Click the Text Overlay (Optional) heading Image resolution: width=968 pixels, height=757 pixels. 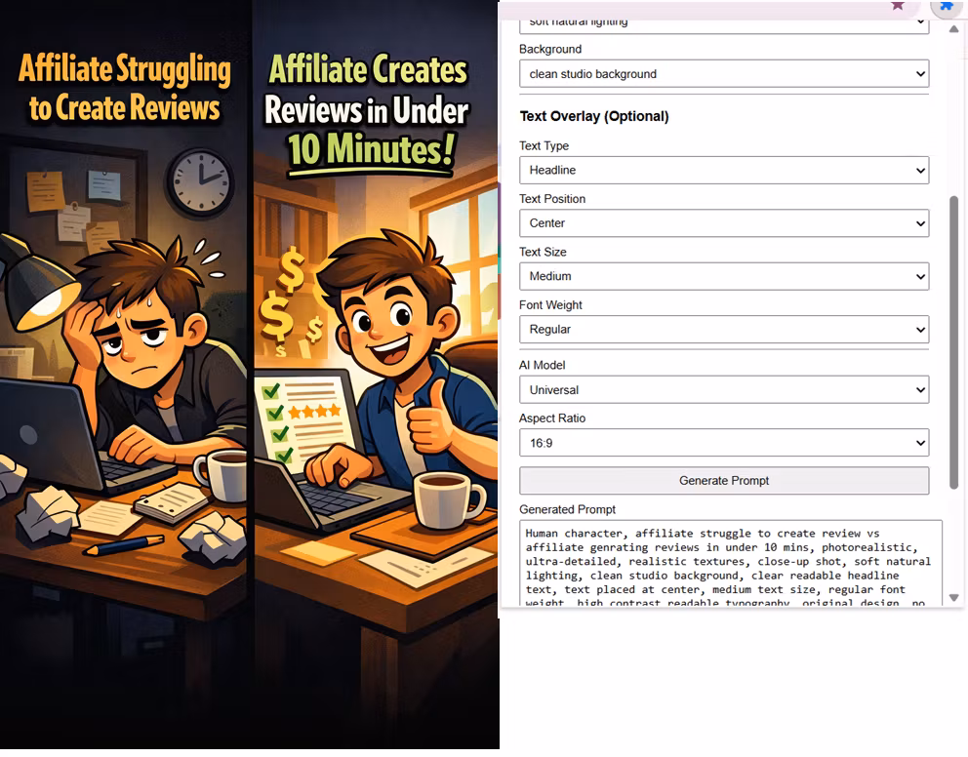tap(593, 116)
